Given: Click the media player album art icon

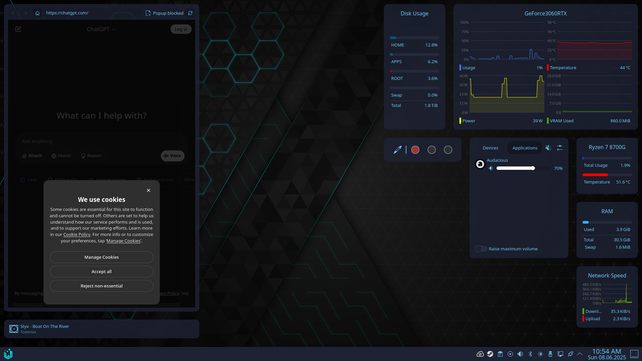Looking at the screenshot, I should [x=14, y=329].
